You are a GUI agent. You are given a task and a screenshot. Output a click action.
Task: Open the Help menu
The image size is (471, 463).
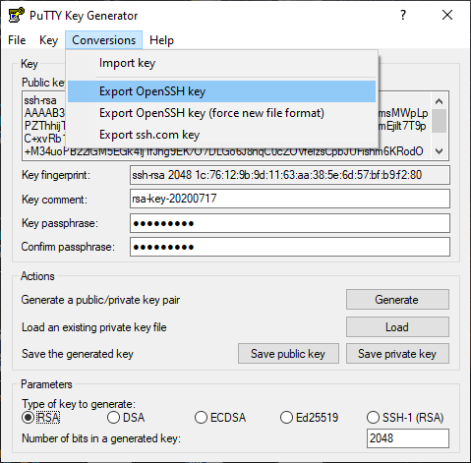point(161,40)
